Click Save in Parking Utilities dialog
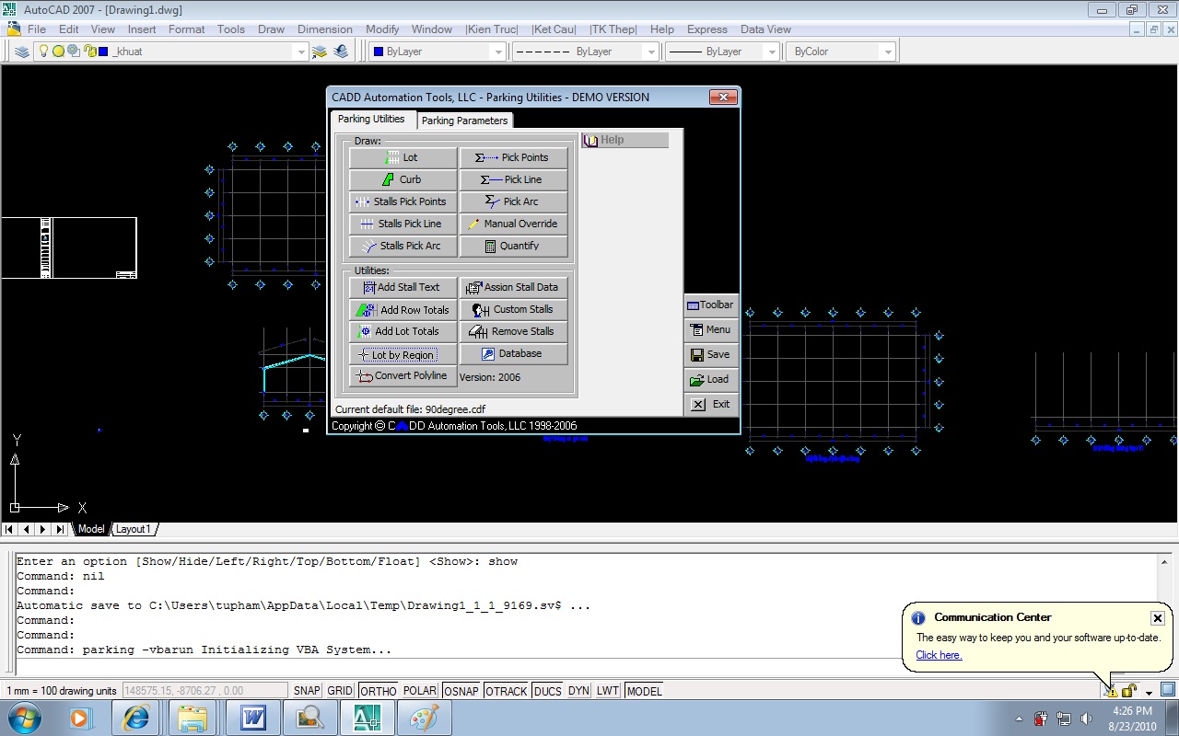1179x736 pixels. tap(711, 354)
